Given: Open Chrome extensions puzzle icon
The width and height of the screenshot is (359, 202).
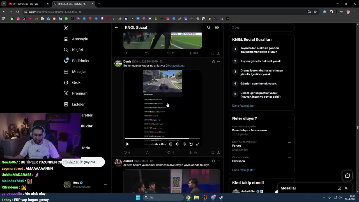Looking at the screenshot, I should 331,12.
